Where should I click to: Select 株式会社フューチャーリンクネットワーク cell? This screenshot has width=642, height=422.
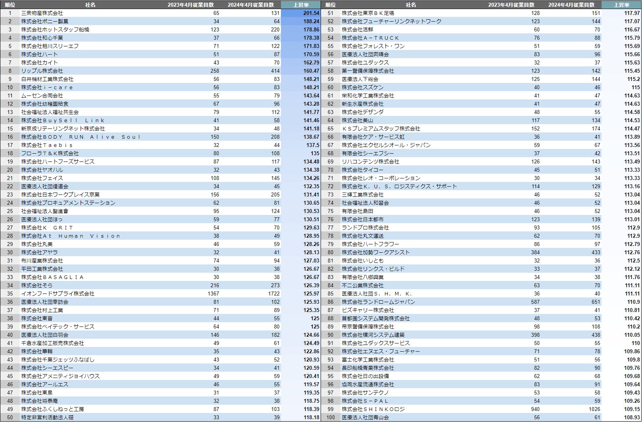[411, 21]
